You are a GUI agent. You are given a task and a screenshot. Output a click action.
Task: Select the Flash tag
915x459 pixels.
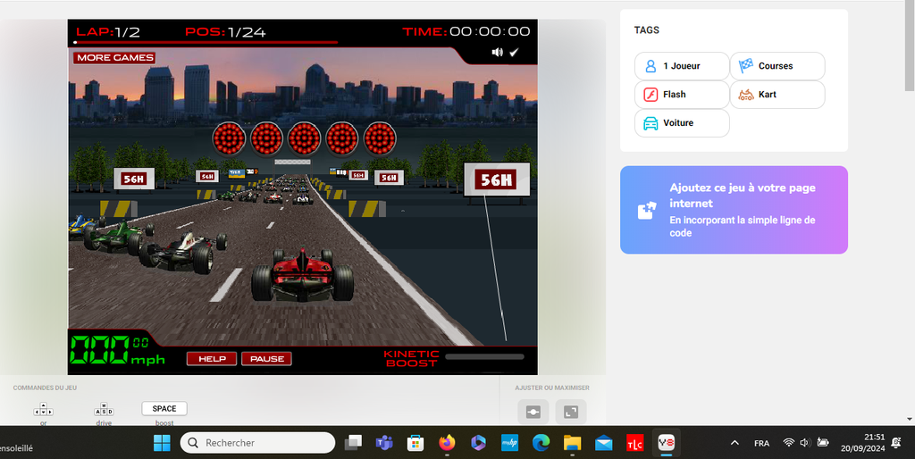point(682,95)
